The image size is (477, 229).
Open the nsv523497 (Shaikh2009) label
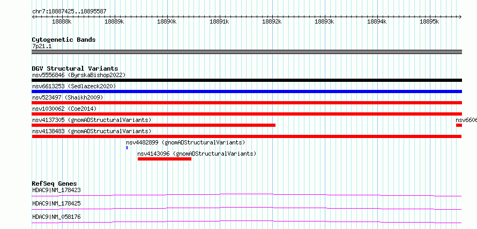tap(68, 97)
